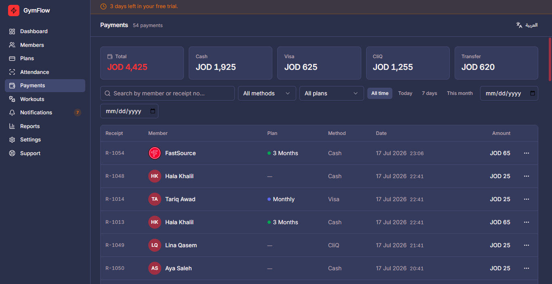Click the Monthly plan label for R-1014

284,199
